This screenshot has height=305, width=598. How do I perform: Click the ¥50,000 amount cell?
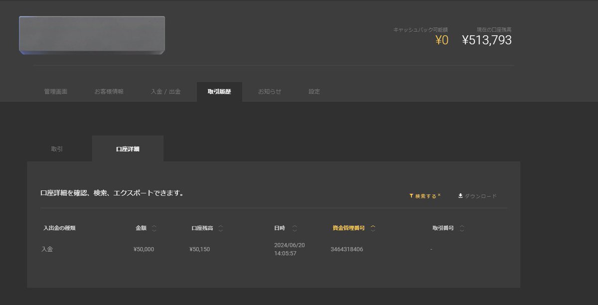[144, 249]
